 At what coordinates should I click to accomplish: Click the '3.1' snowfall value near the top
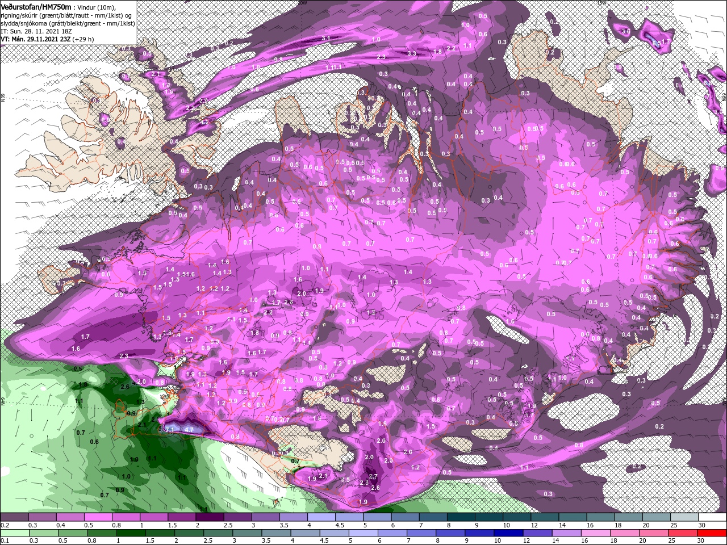pyautogui.click(x=326, y=38)
